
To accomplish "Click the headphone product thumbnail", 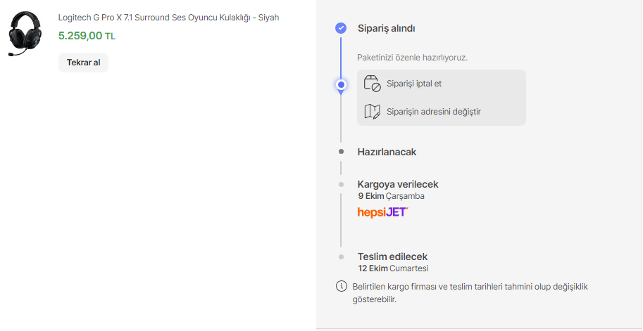I will [25, 34].
